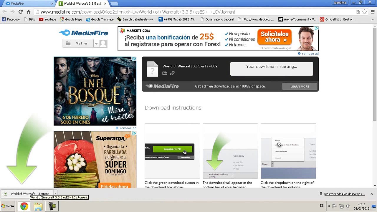The height and width of the screenshot is (212, 377).
Task: Show hidden system tray icons
Action: pyautogui.click(x=329, y=206)
